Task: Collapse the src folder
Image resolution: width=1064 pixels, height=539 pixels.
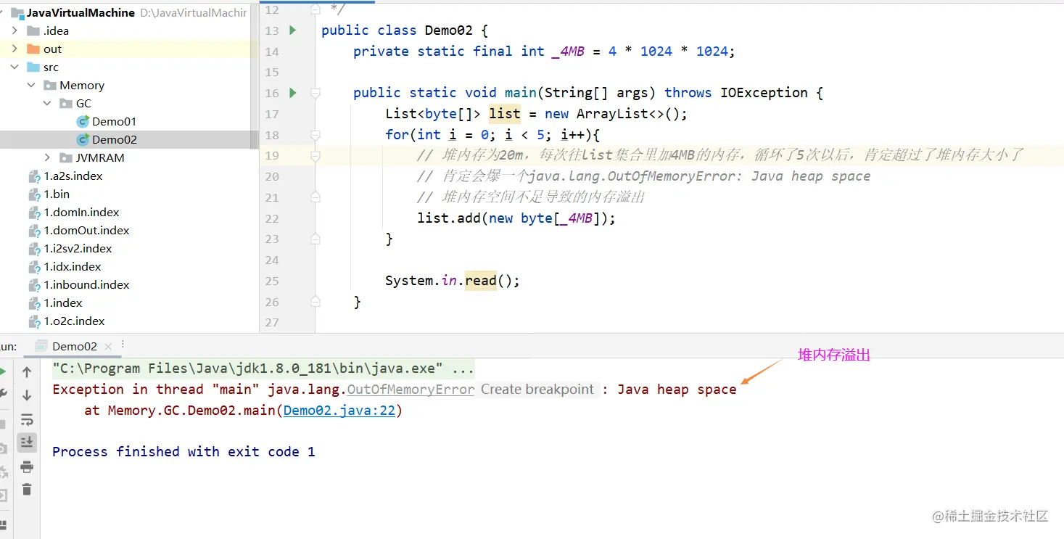Action: (x=15, y=67)
